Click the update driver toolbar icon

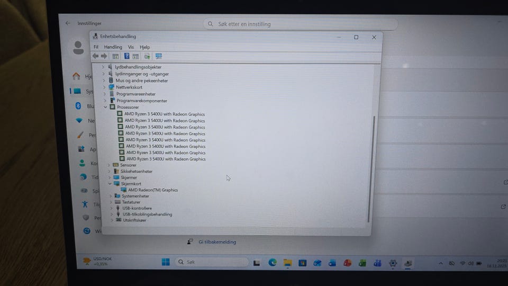[147, 57]
